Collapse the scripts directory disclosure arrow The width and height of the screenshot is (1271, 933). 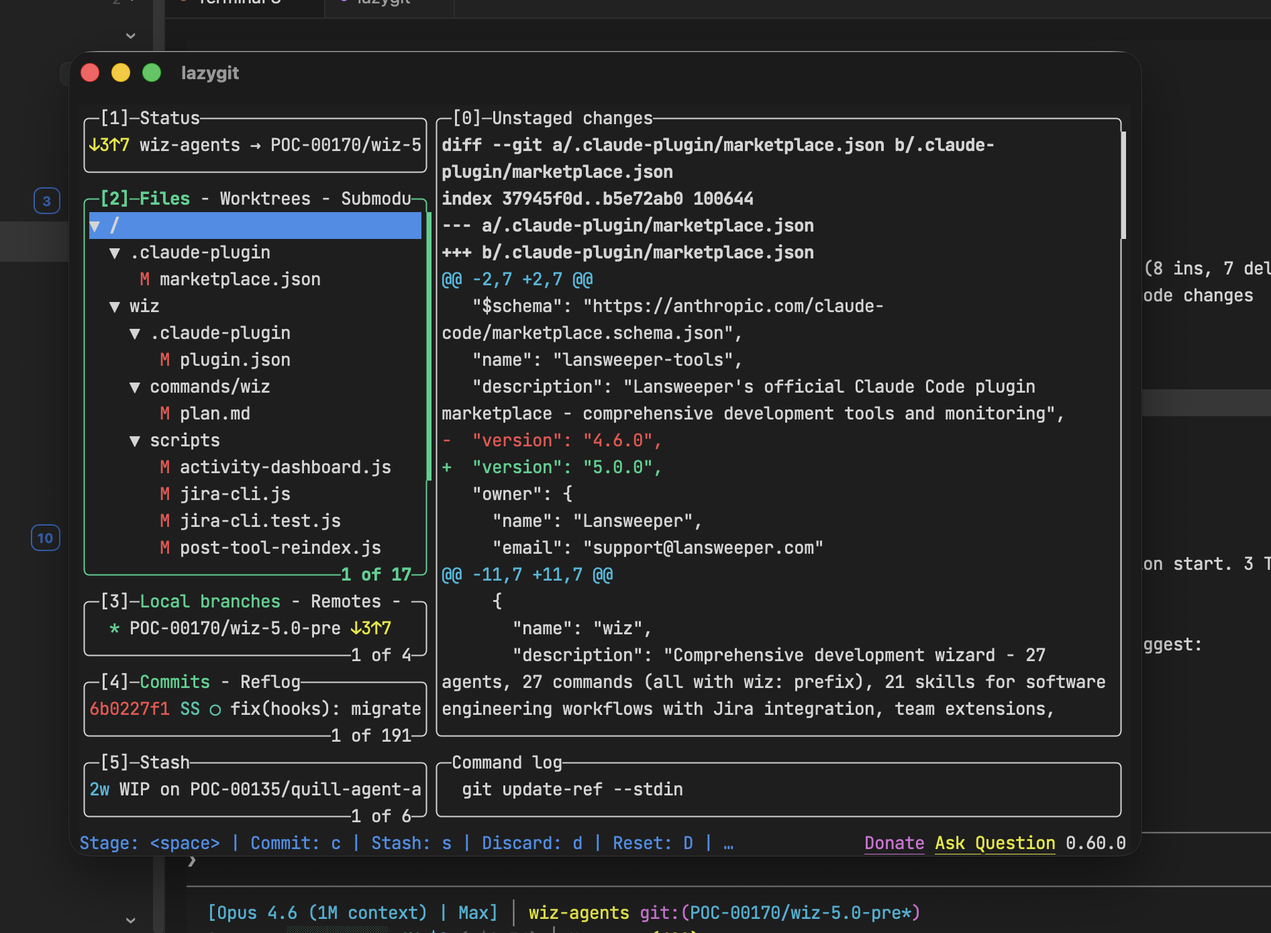point(136,440)
